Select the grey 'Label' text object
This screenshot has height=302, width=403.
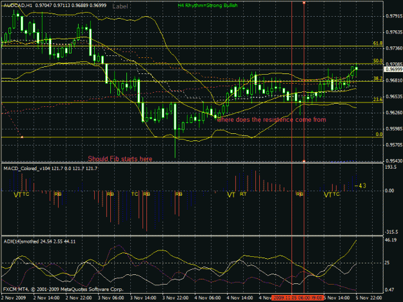(121, 6)
